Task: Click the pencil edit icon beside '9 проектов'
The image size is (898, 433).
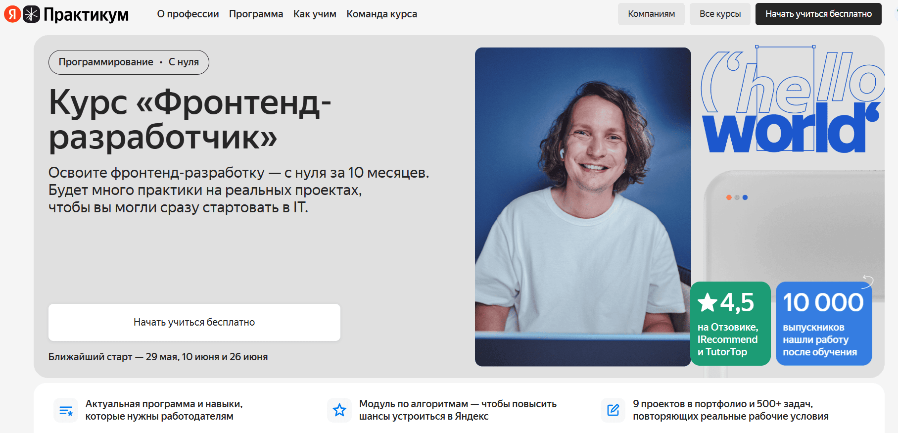Action: [613, 410]
